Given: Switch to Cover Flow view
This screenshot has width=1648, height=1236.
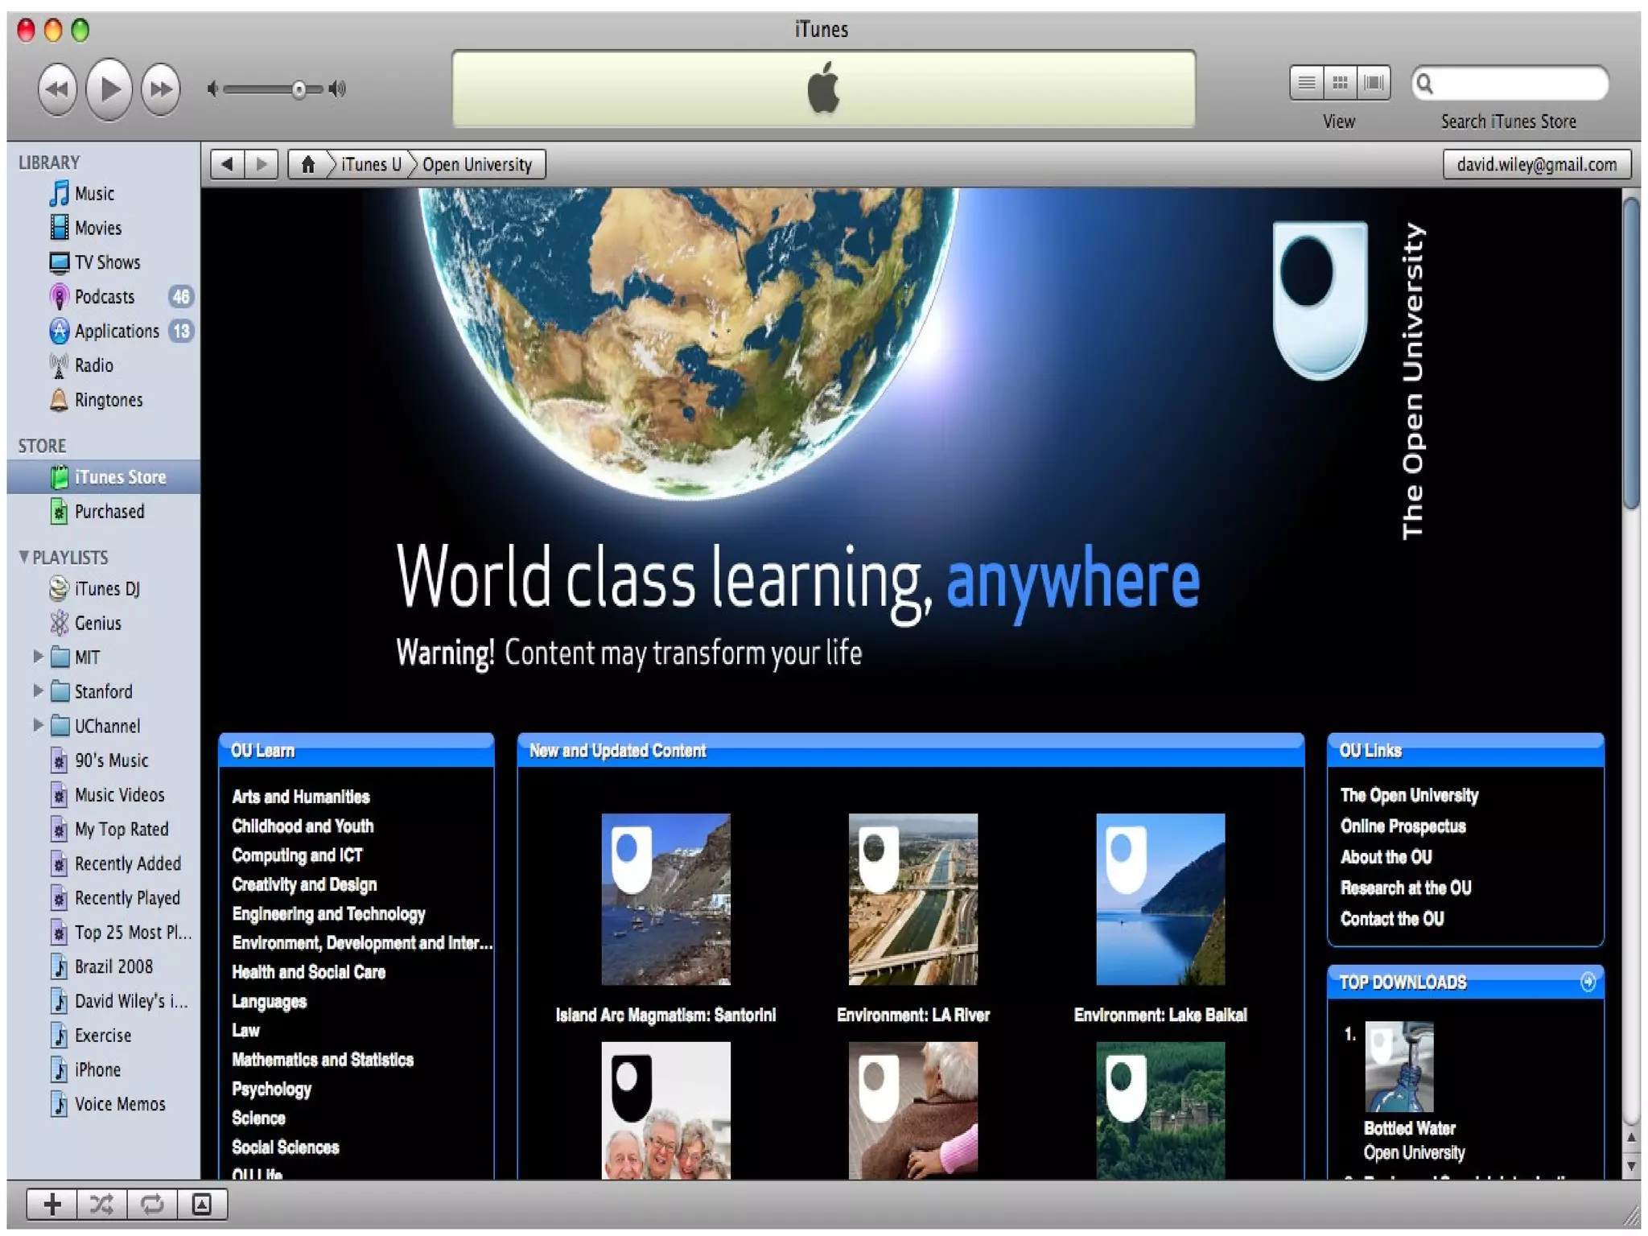Looking at the screenshot, I should tap(1374, 83).
